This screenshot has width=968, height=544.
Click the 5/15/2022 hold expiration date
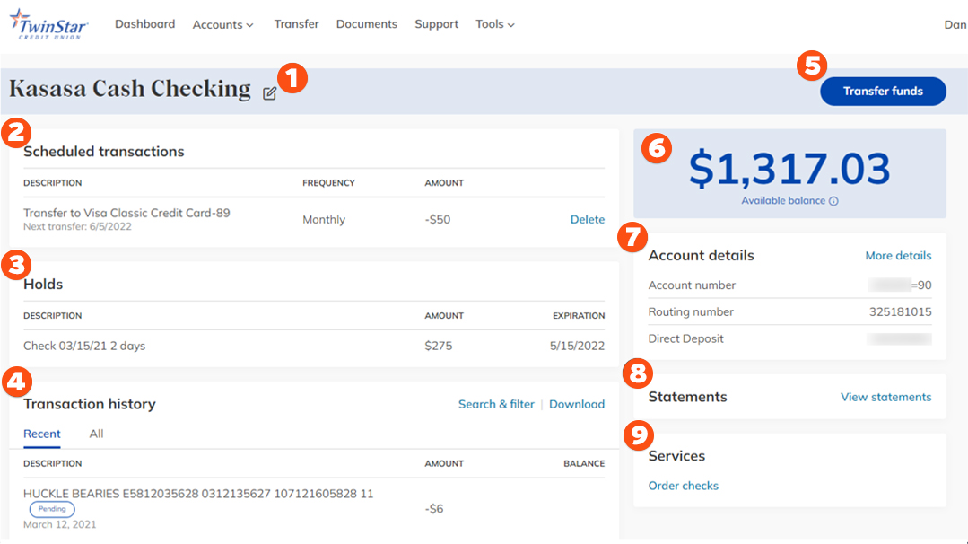[x=577, y=346]
